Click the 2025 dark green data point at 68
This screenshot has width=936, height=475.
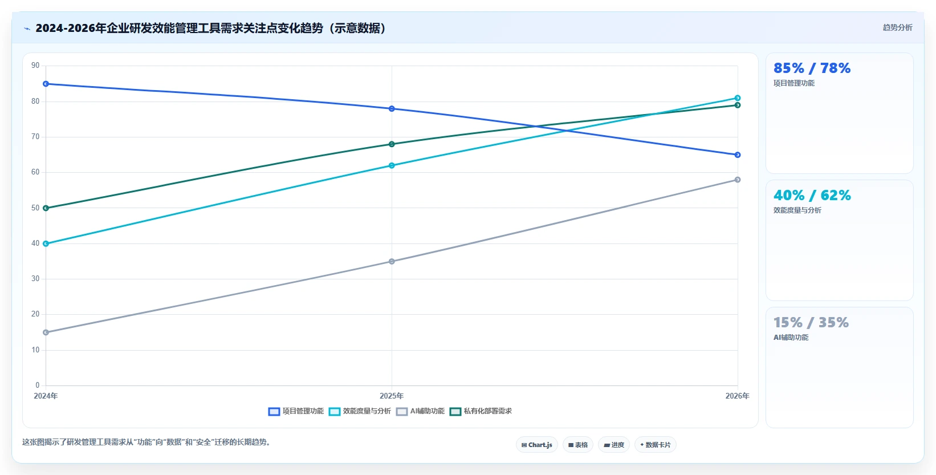coord(392,144)
